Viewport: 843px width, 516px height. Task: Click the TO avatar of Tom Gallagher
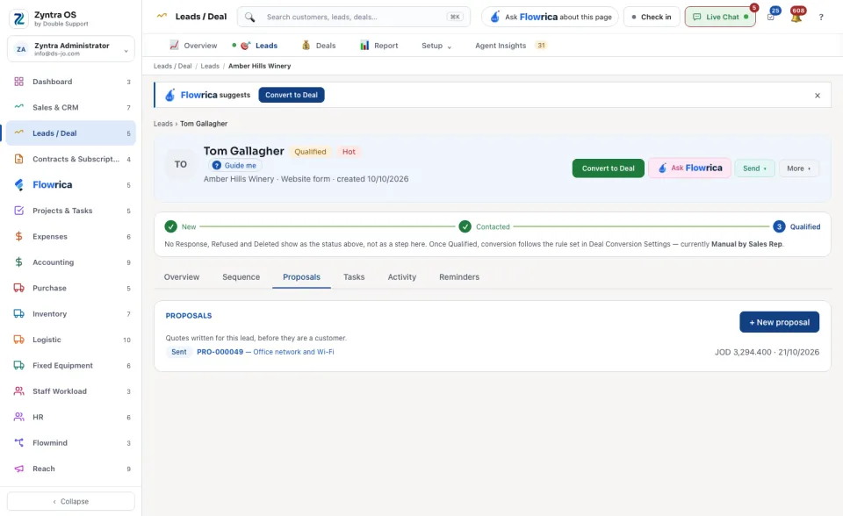click(181, 164)
